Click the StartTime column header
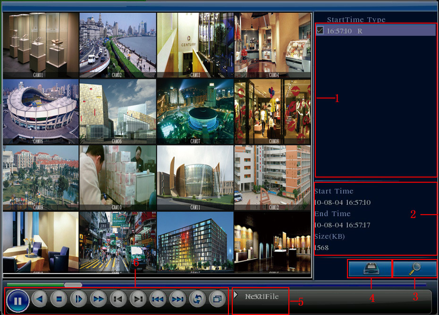 [346, 20]
